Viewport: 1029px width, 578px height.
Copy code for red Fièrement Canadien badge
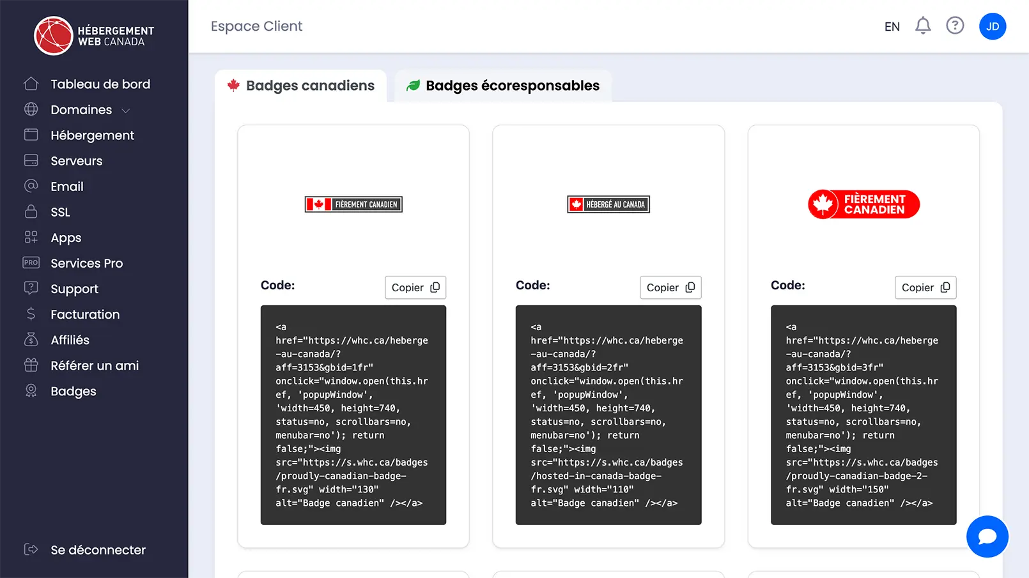[x=925, y=287]
